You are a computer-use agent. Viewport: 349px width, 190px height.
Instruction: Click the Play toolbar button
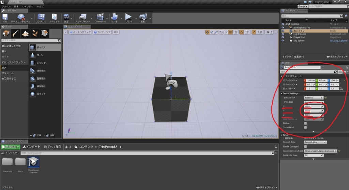[128, 18]
